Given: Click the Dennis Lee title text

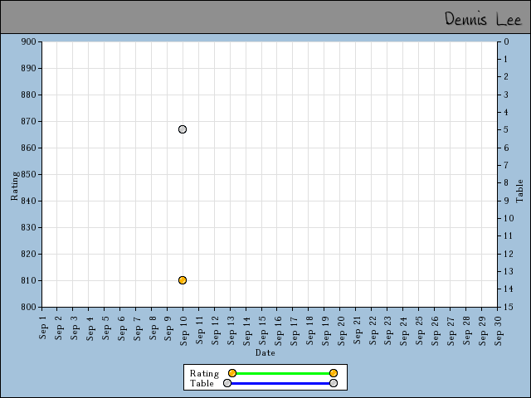Looking at the screenshot, I should (x=483, y=18).
